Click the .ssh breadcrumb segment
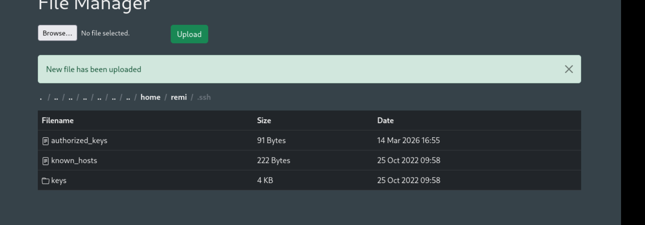The height and width of the screenshot is (225, 645). pyautogui.click(x=204, y=97)
